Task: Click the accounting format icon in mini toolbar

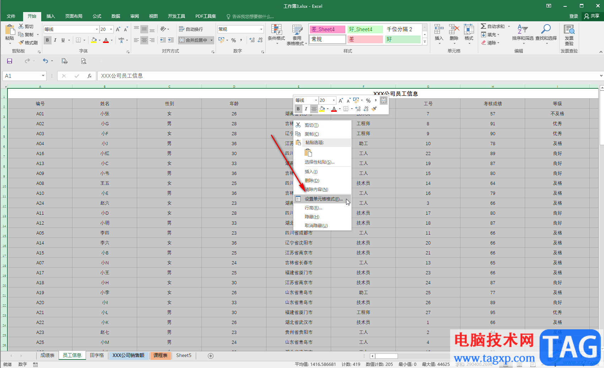Action: (x=356, y=100)
